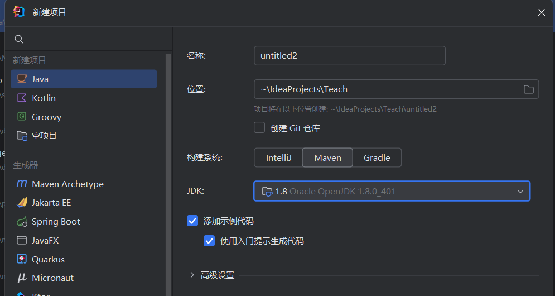Browse for location with folder icon
This screenshot has width=555, height=296.
click(x=528, y=89)
